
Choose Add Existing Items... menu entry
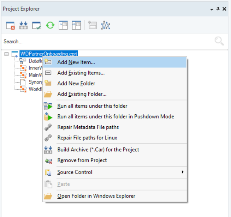pyautogui.click(x=115, y=73)
